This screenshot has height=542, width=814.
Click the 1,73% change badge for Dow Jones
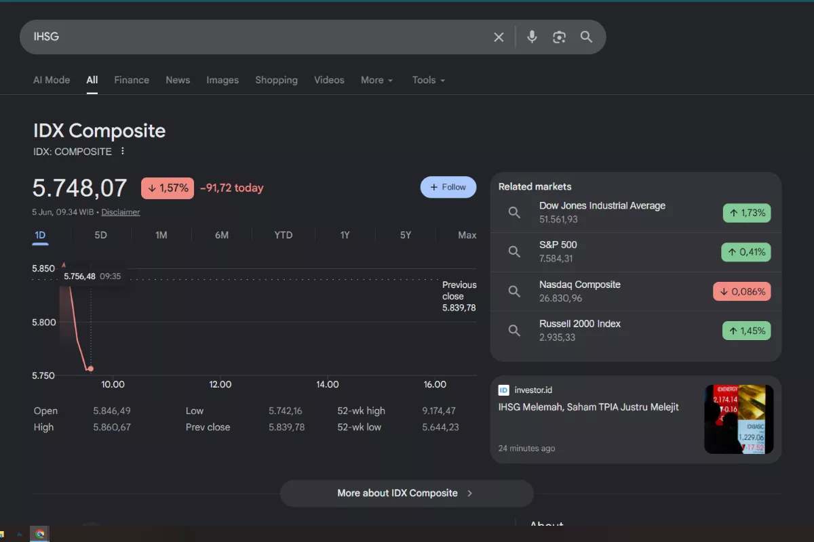point(747,213)
